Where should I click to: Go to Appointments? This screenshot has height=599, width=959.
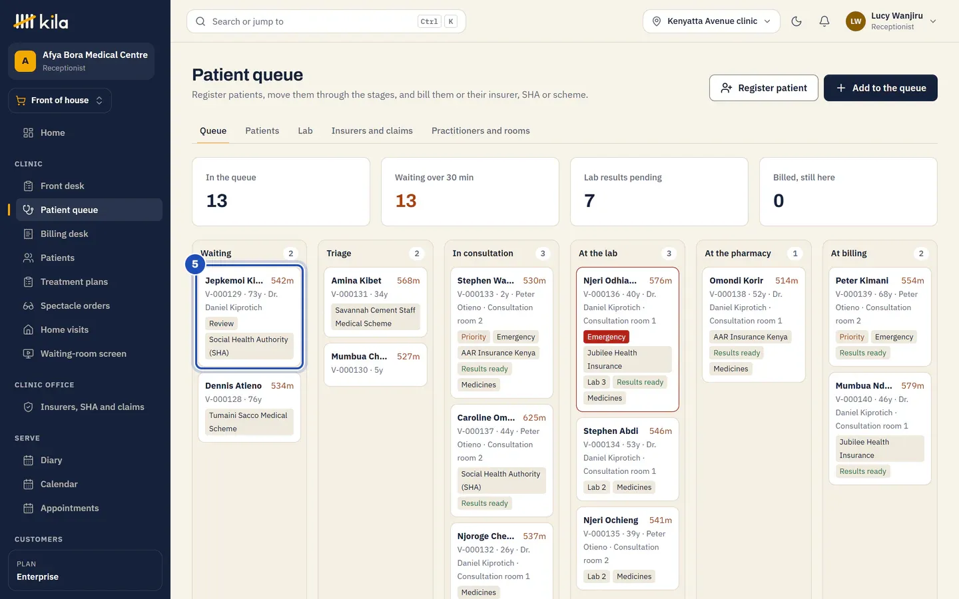tap(89, 508)
